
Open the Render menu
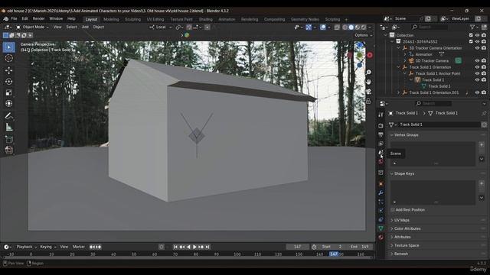38,19
